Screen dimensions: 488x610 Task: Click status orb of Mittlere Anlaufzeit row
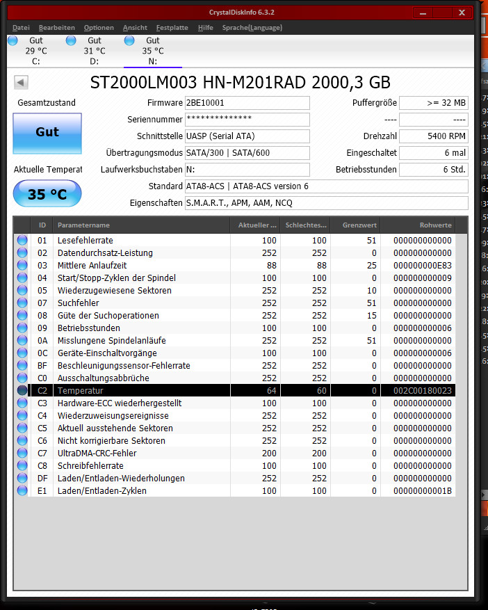click(22, 265)
